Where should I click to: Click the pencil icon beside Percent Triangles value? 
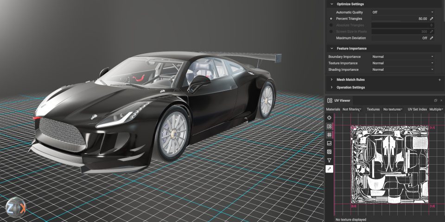click(432, 18)
